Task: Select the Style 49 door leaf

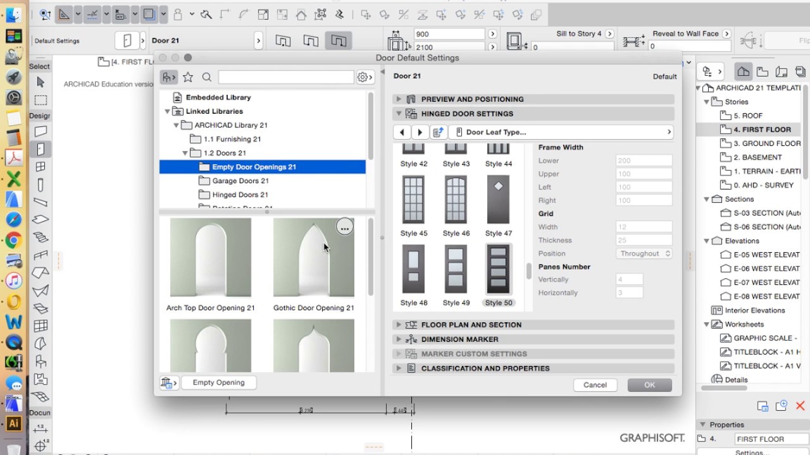Action: point(456,276)
